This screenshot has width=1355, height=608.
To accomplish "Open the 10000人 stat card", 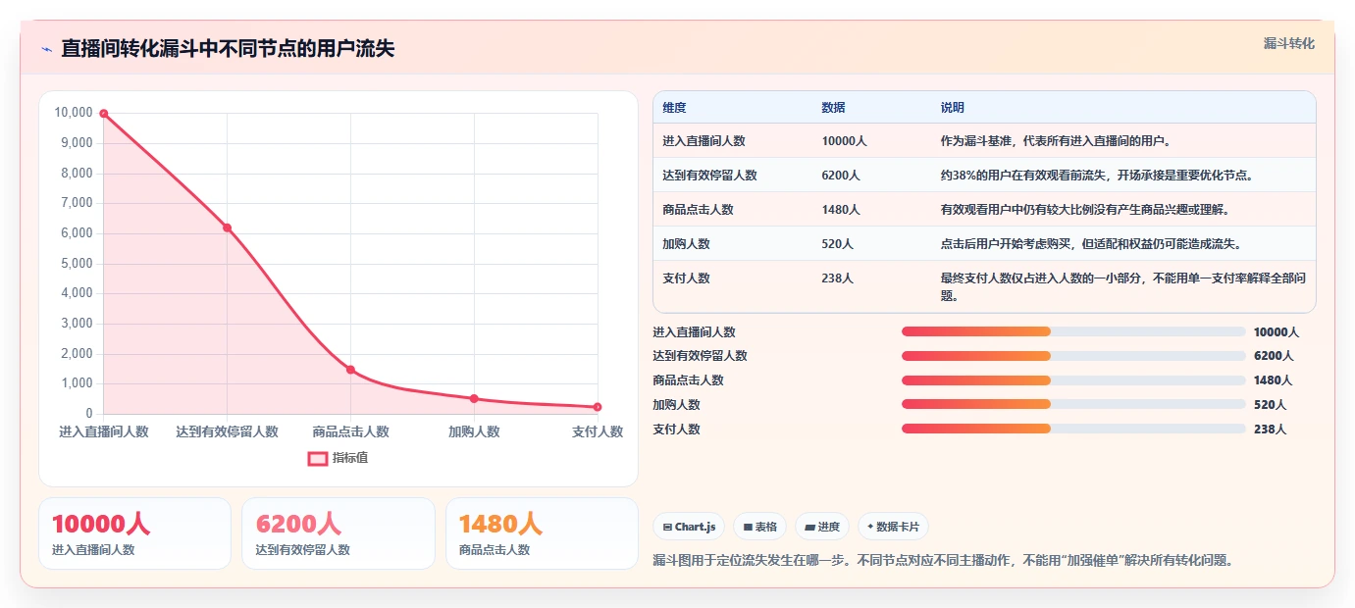I will [134, 533].
